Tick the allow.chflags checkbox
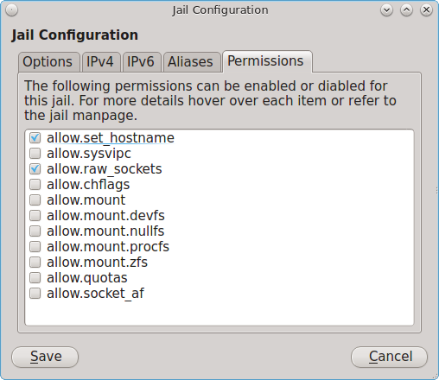The height and width of the screenshot is (380, 439). [x=35, y=185]
